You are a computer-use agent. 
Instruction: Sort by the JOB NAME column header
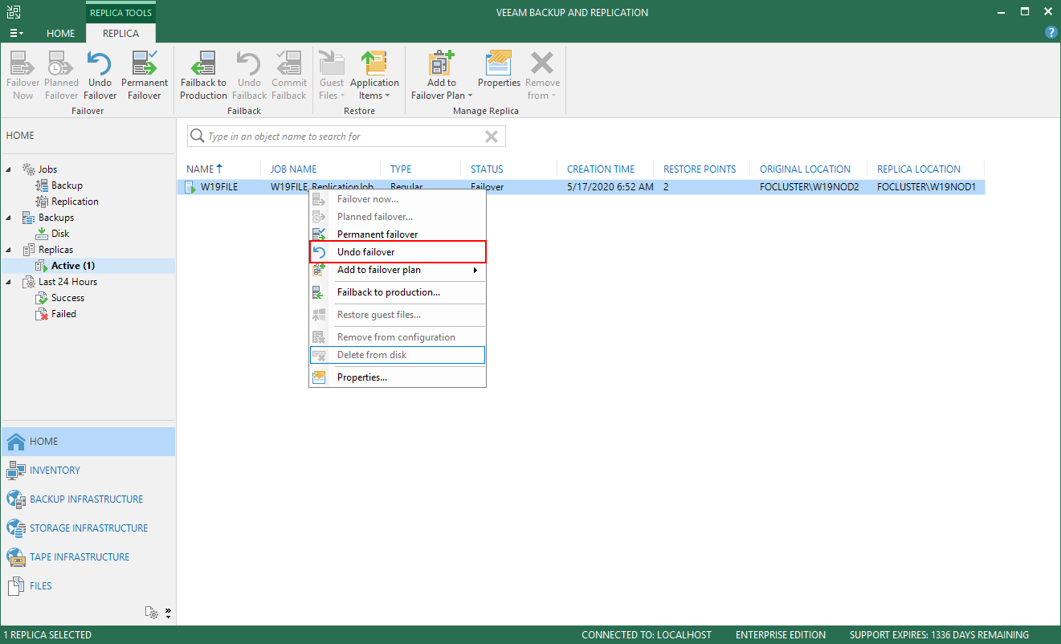[x=293, y=169]
